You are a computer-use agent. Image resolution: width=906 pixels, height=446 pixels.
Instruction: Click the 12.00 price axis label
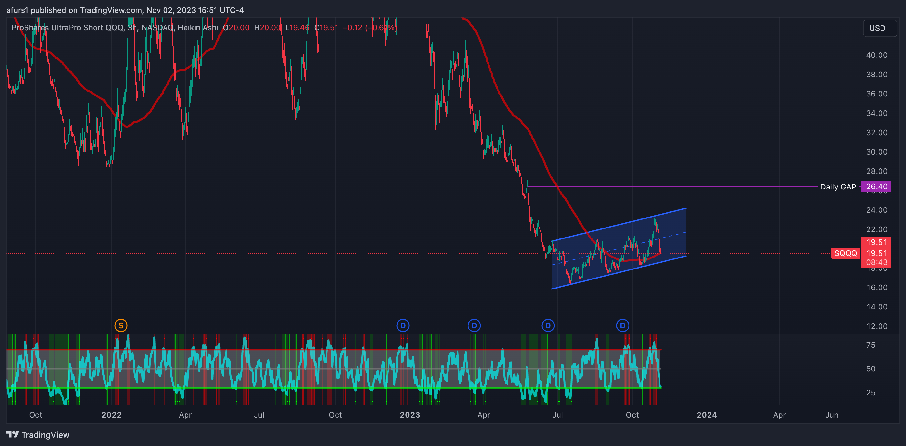point(876,326)
